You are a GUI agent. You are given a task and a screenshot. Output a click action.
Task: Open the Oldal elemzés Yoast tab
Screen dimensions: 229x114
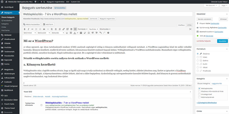point(38,96)
